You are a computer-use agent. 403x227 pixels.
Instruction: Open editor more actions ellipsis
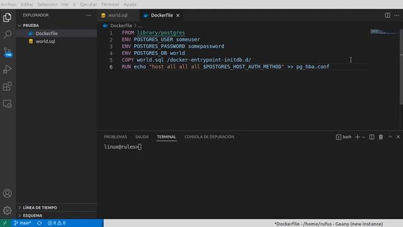(397, 15)
